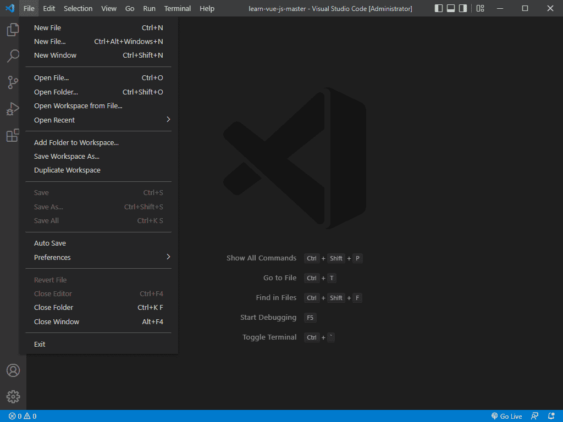
Task: Toggle the secondary side bar layout icon
Action: coord(463,8)
